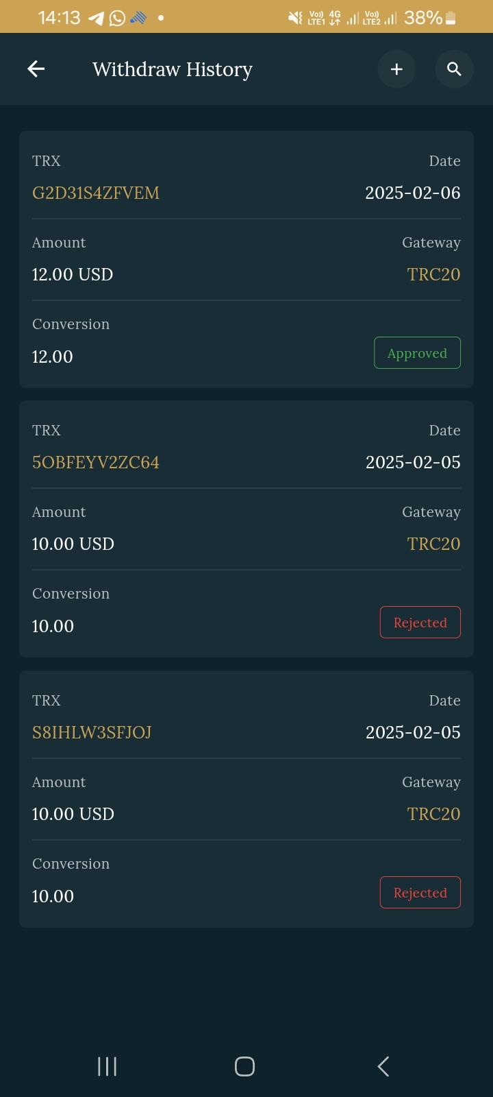The height and width of the screenshot is (1097, 493).
Task: Tap the 2025-02-06 date value
Action: pyautogui.click(x=412, y=193)
